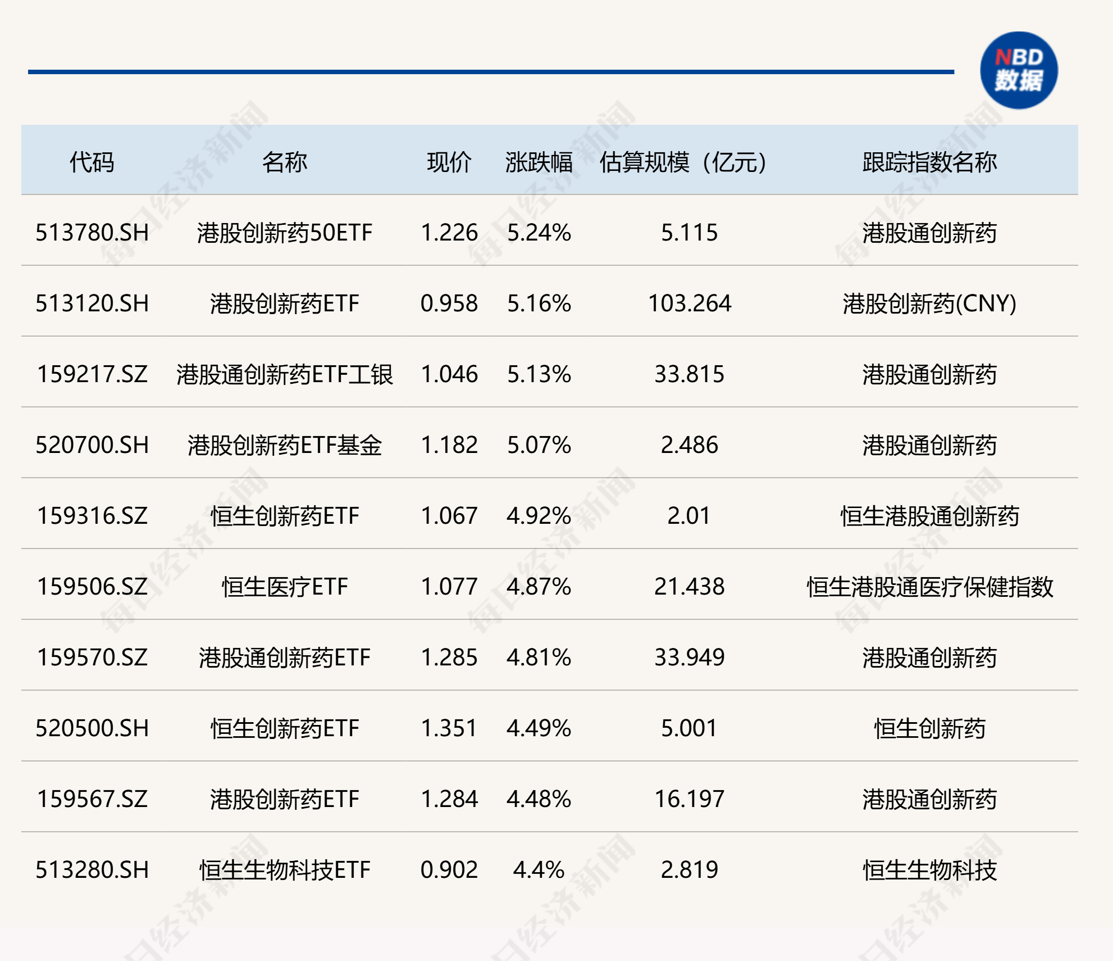Click the 名称 column header

(x=284, y=162)
